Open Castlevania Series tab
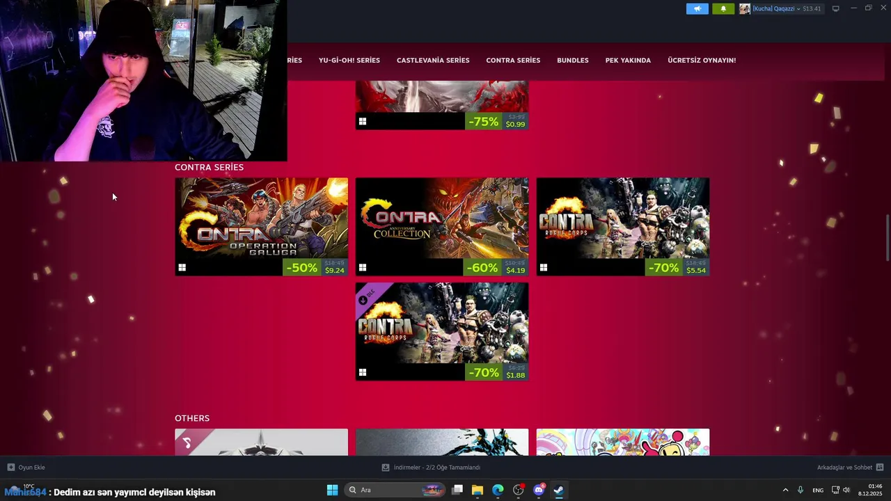Image resolution: width=891 pixels, height=501 pixels. [x=433, y=60]
